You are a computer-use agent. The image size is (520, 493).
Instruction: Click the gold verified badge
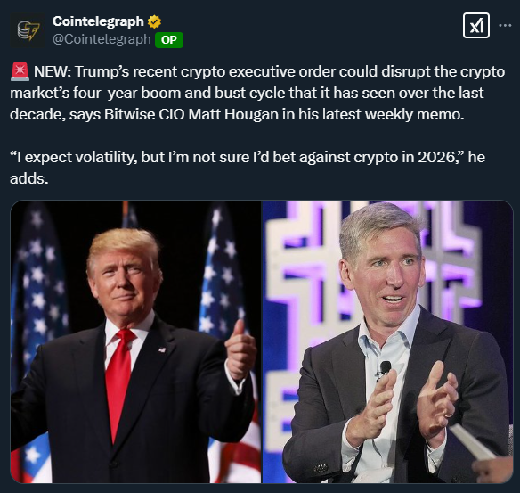point(154,22)
